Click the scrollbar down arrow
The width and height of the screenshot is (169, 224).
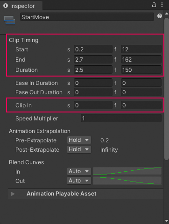tap(167, 221)
